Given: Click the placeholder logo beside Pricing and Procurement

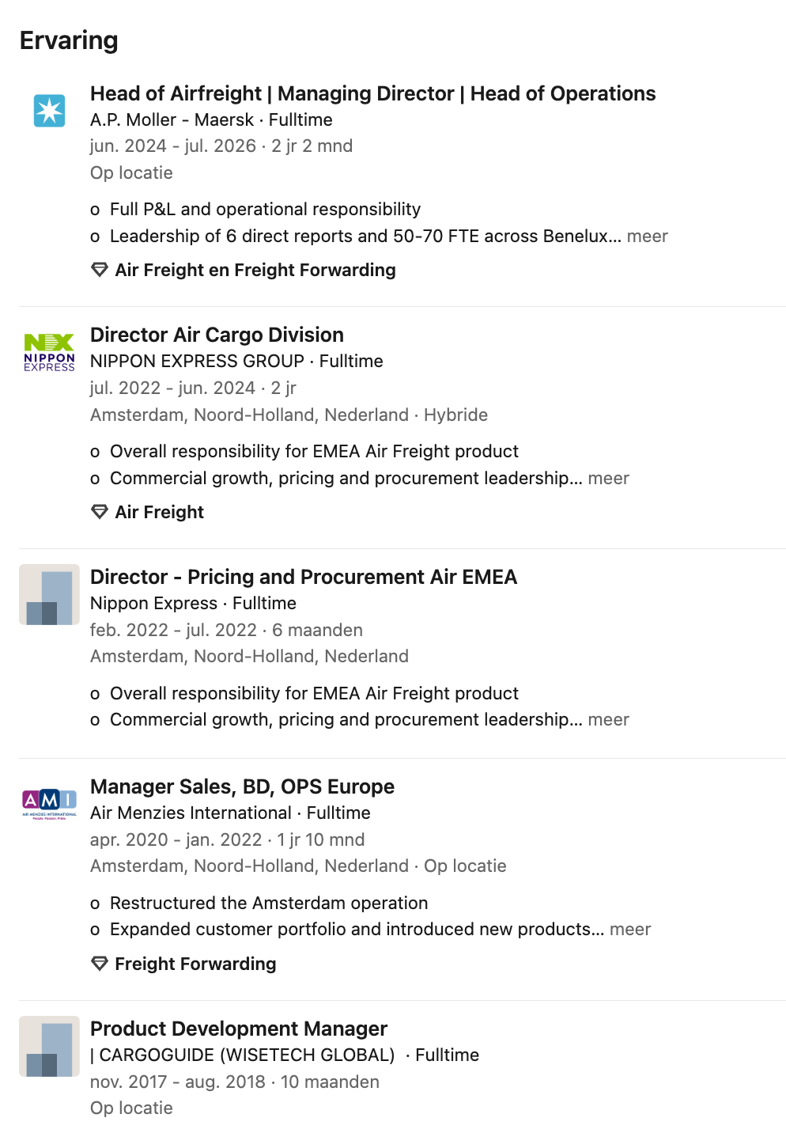Looking at the screenshot, I should coord(49,594).
